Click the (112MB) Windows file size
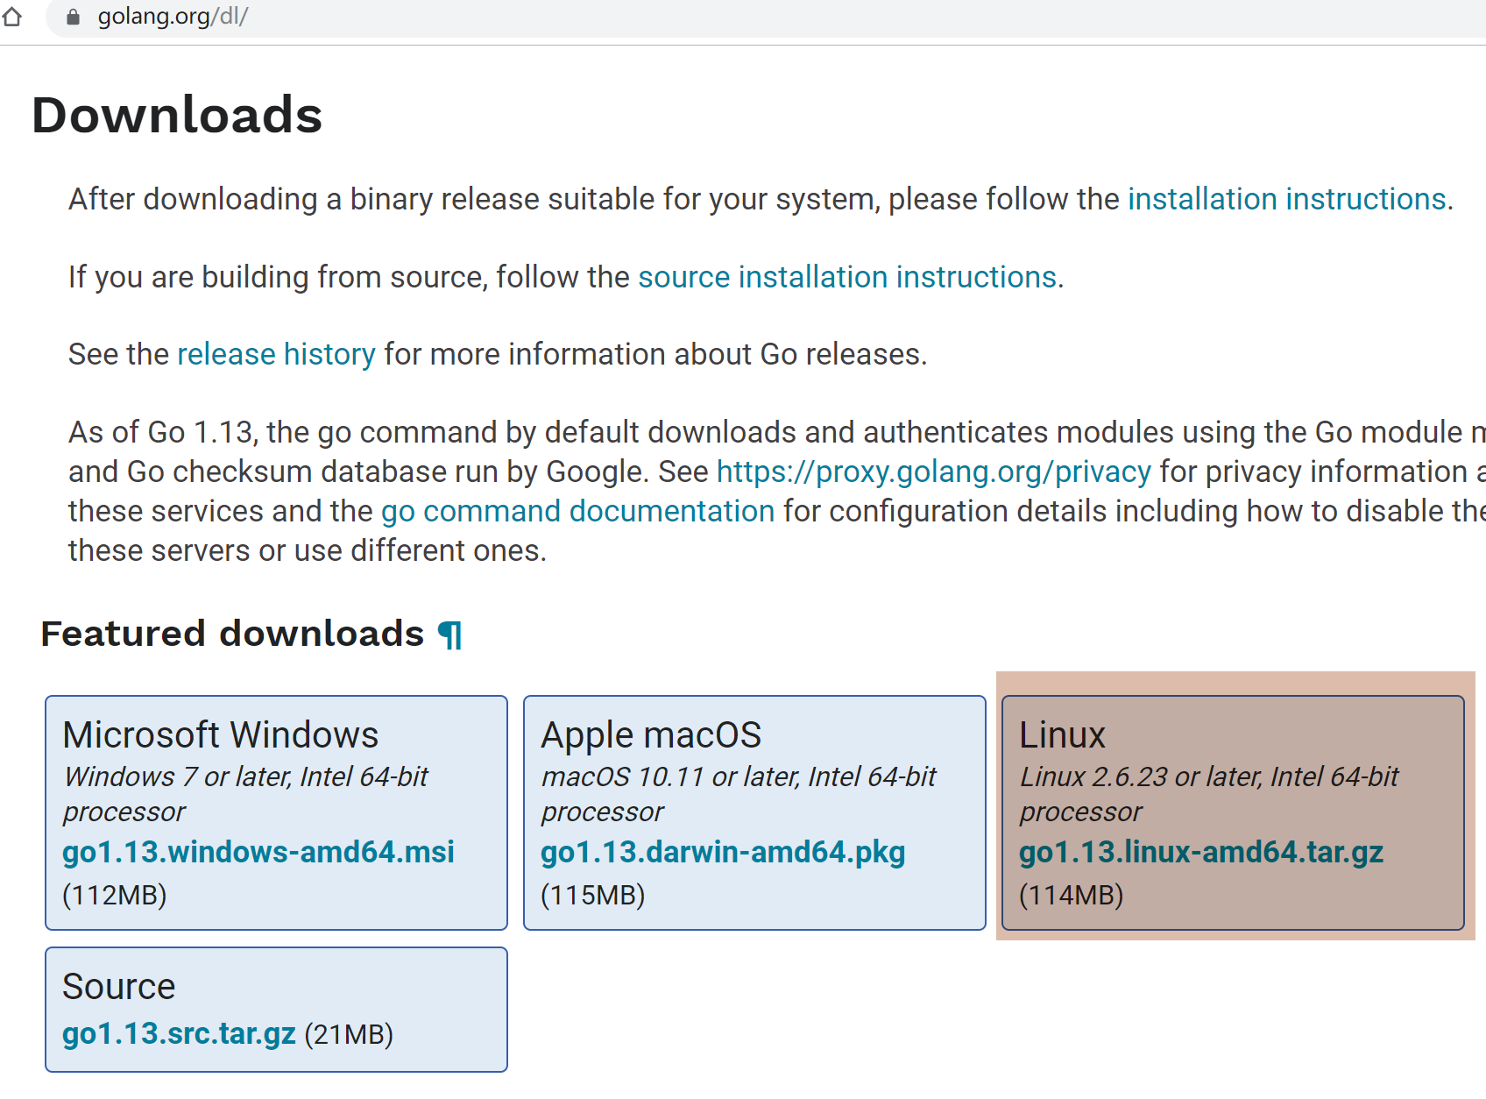The width and height of the screenshot is (1486, 1099). point(115,895)
